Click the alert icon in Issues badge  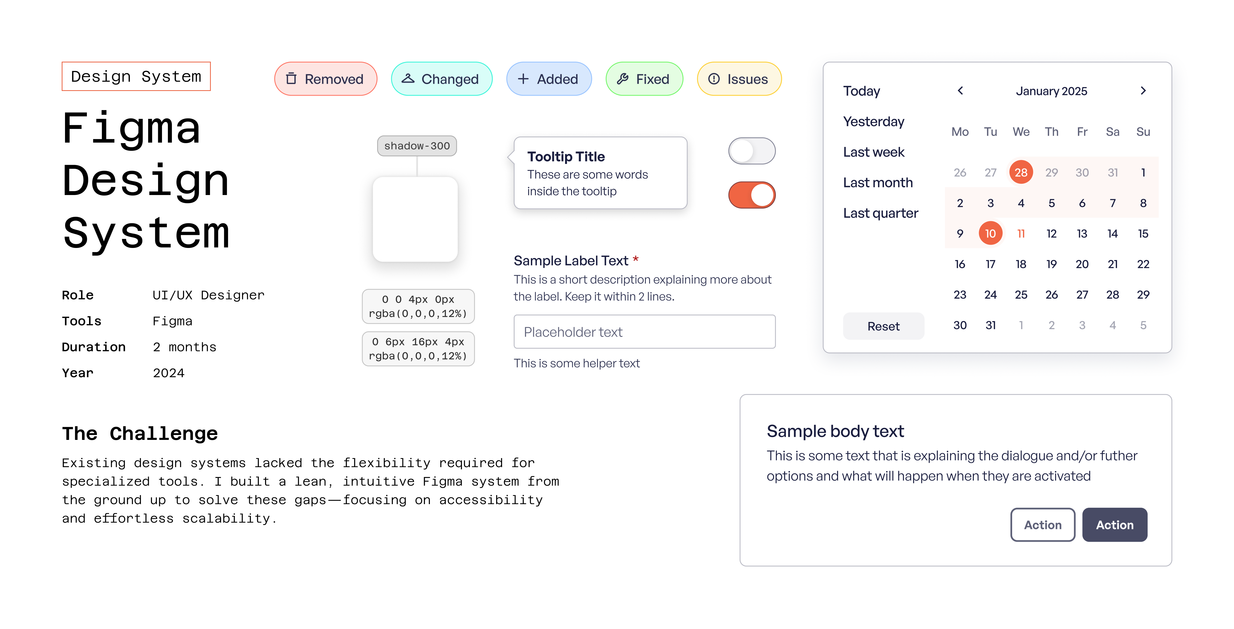pyautogui.click(x=714, y=79)
